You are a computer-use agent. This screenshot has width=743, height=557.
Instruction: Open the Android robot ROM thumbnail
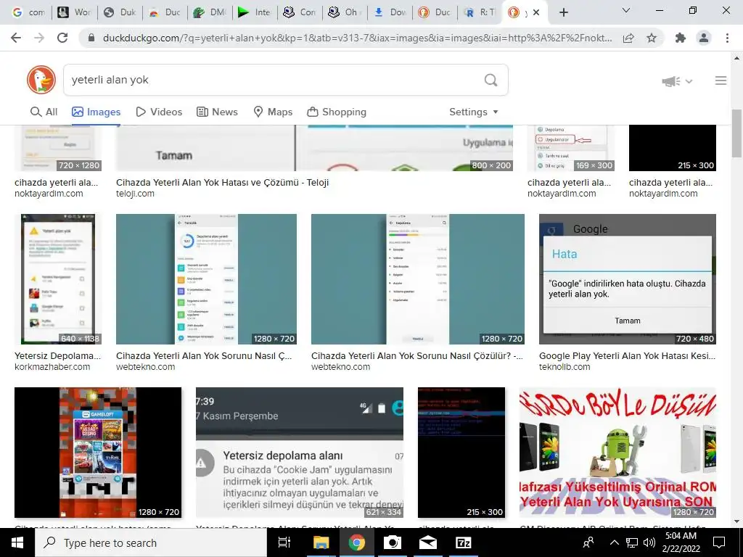click(x=617, y=453)
